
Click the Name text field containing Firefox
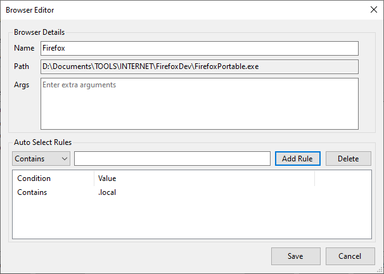coord(200,48)
